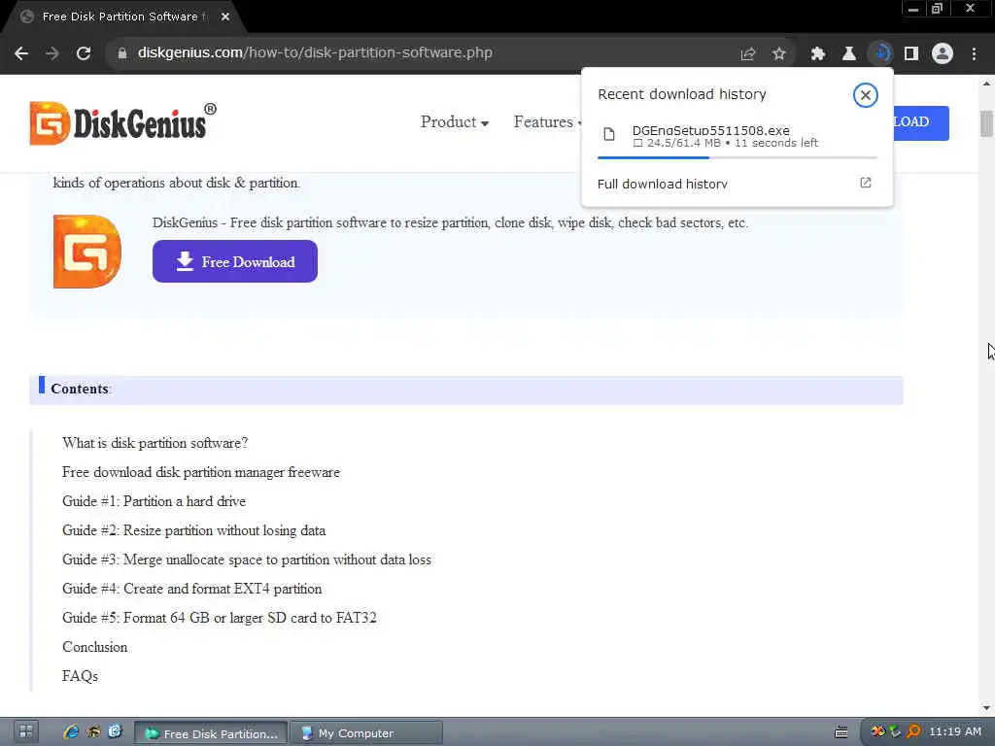Click the Downloads toolbar icon
995x746 pixels.
click(880, 53)
